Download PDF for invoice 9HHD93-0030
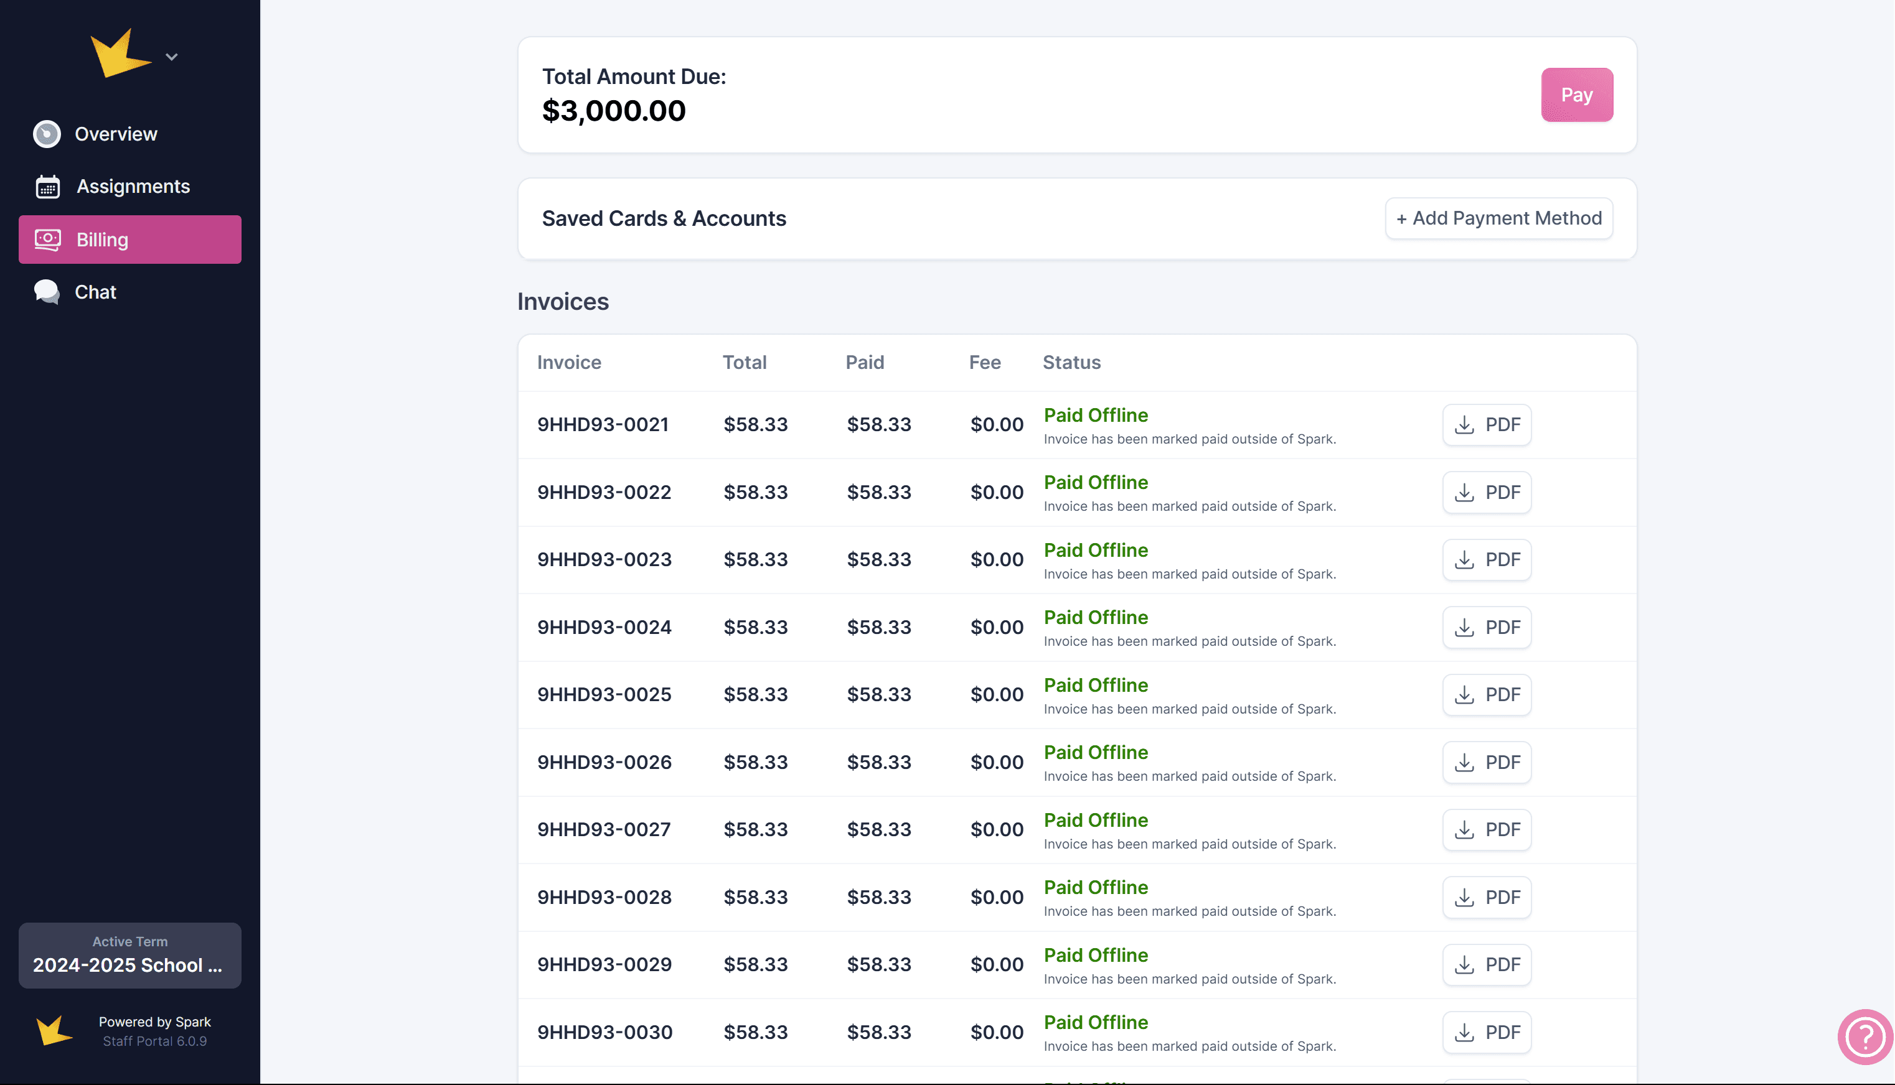 (x=1487, y=1032)
